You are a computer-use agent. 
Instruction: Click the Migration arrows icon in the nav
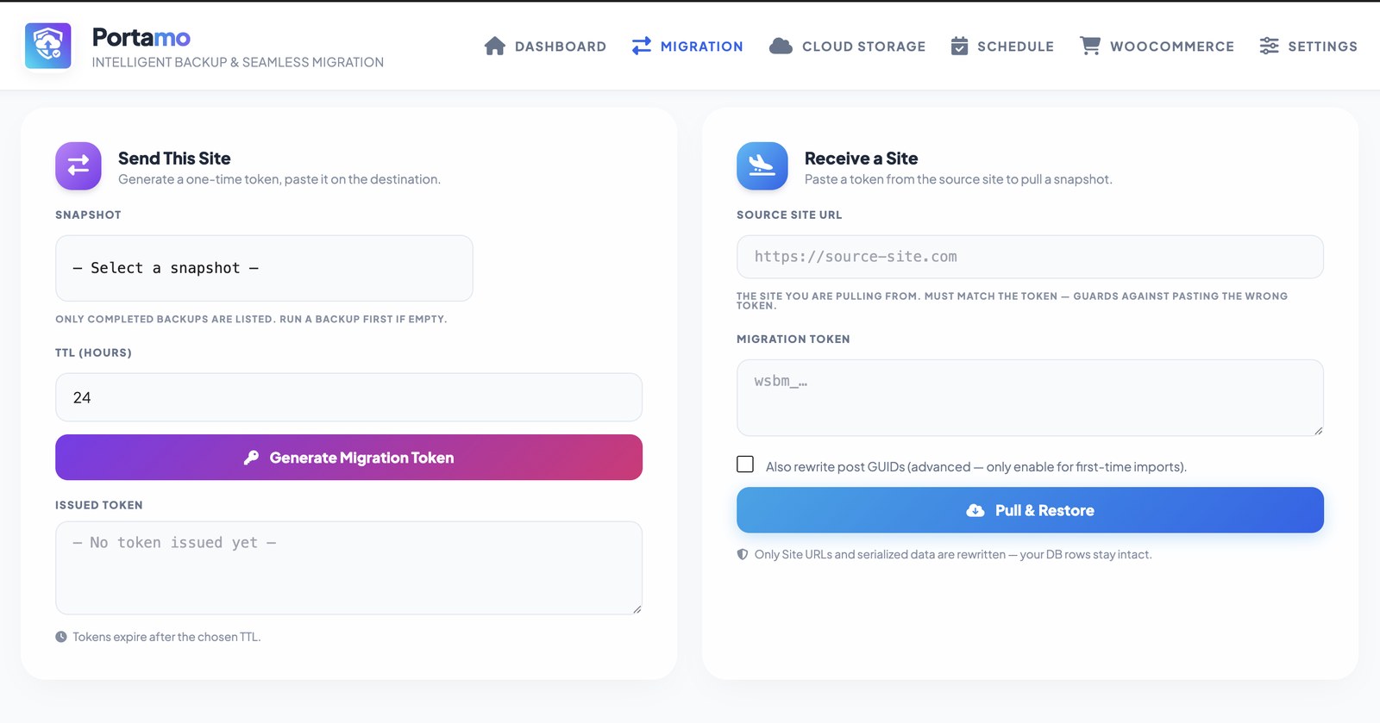(x=641, y=46)
